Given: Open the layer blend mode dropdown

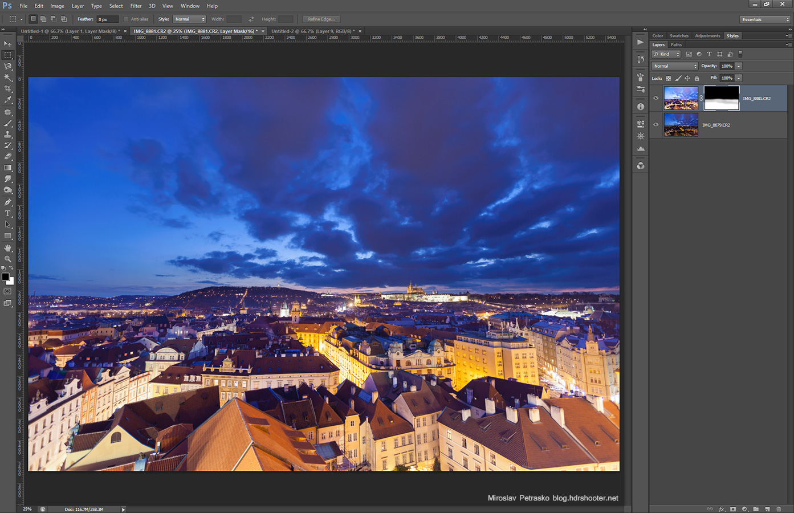Looking at the screenshot, I should tap(675, 66).
